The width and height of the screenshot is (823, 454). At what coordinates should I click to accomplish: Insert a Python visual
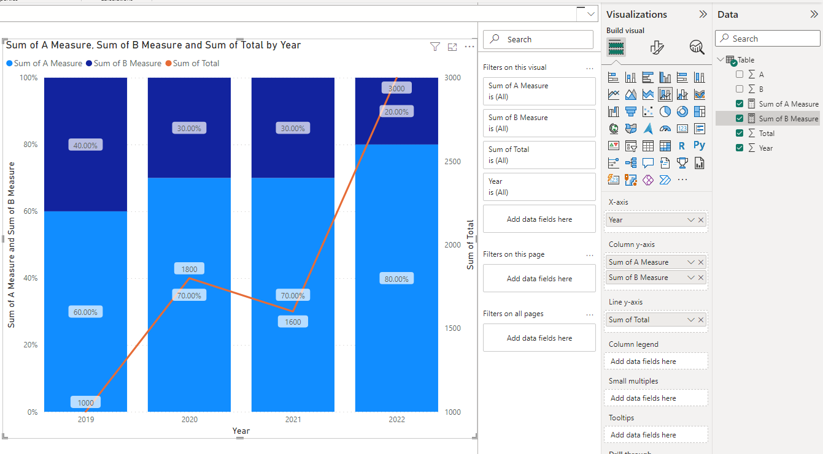click(x=700, y=146)
